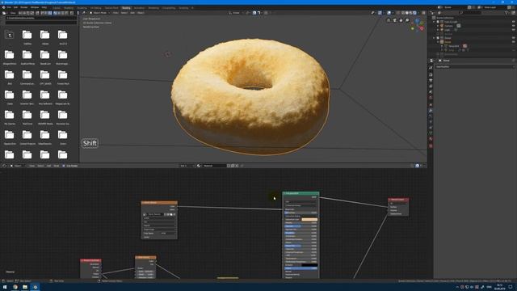Switch viewport to material preview shading
517x291 pixels.
click(410, 13)
